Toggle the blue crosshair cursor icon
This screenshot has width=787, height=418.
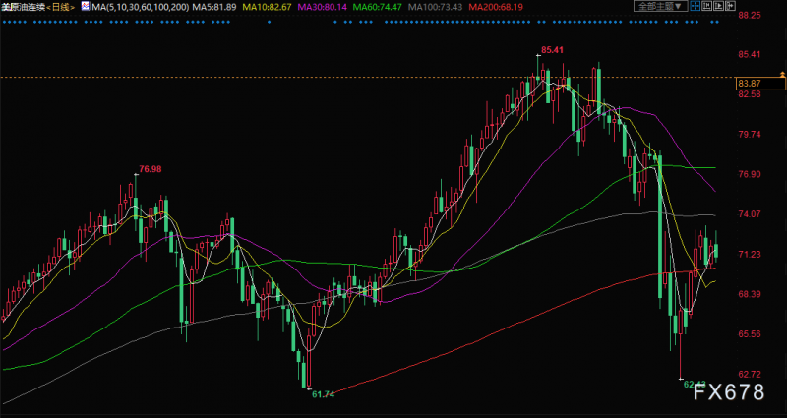696,6
